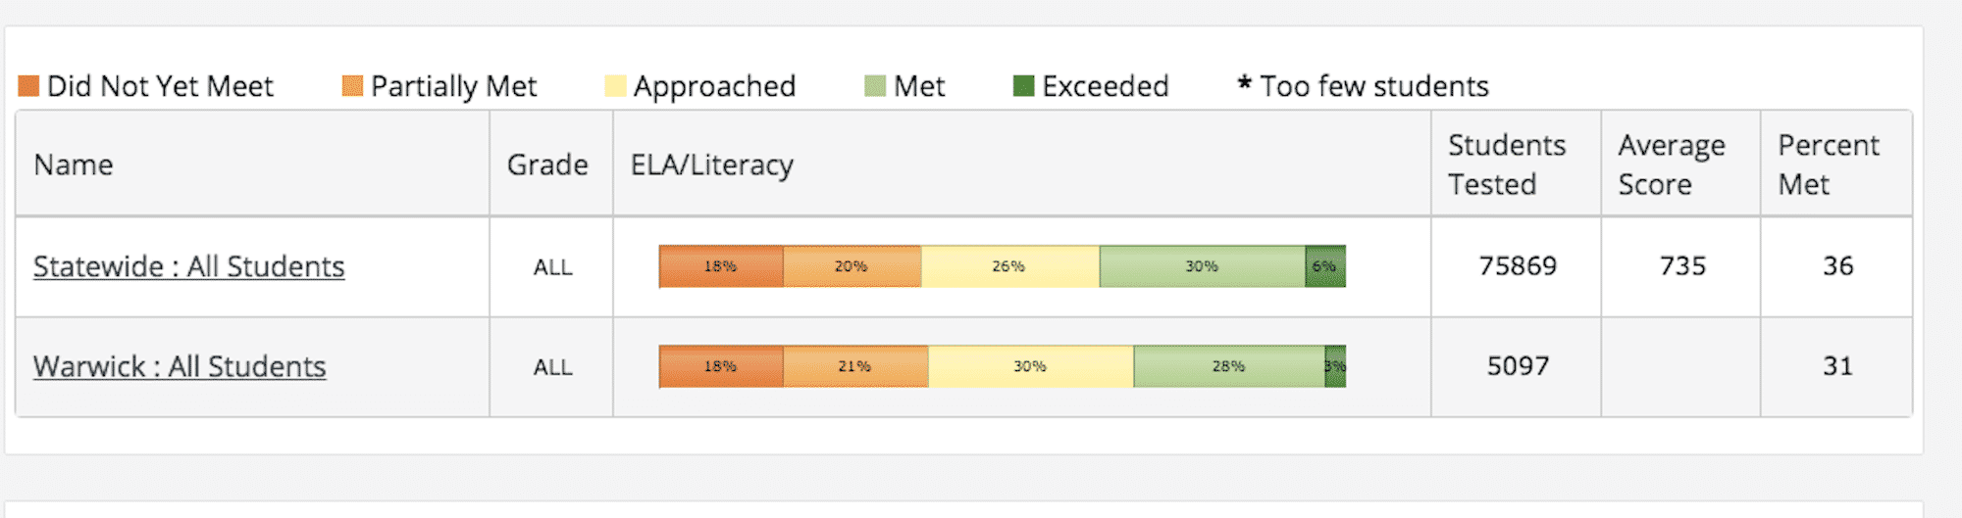This screenshot has height=518, width=1962.
Task: Select Statewide 26% Approached bar segment
Action: pyautogui.click(x=1009, y=266)
